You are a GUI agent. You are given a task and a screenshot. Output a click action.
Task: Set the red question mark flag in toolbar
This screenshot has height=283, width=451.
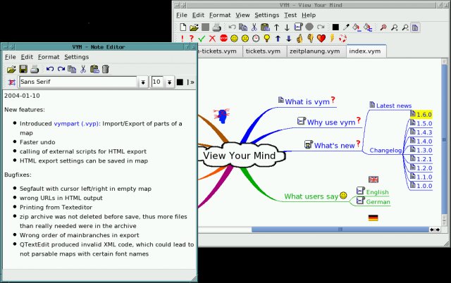point(192,38)
